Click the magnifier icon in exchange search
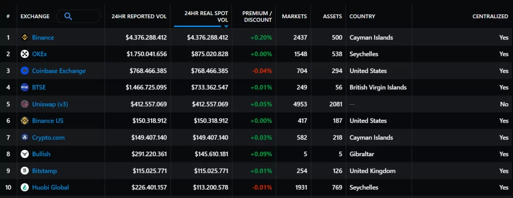This screenshot has width=513, height=198. [x=68, y=16]
